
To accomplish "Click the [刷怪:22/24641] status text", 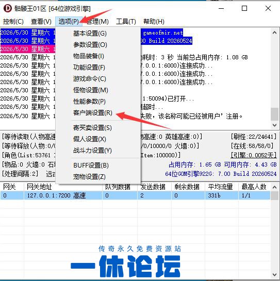I will 254,137.
